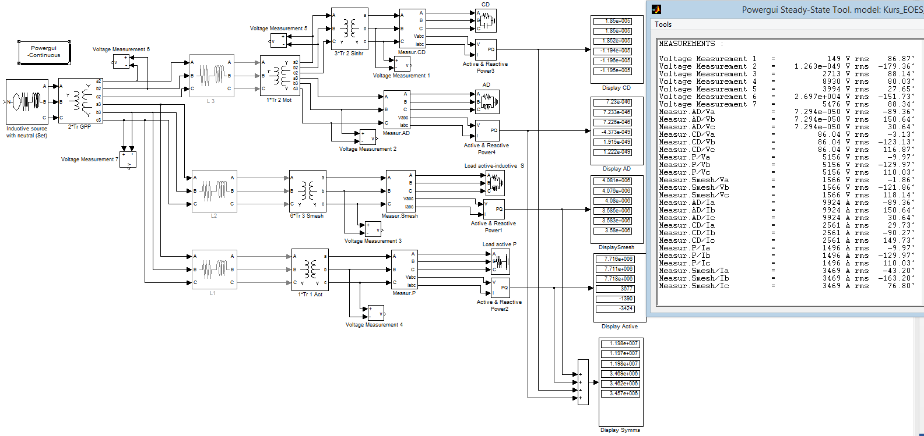Click the Measur.Smesh/Va result row
924x436 pixels.
click(x=787, y=180)
